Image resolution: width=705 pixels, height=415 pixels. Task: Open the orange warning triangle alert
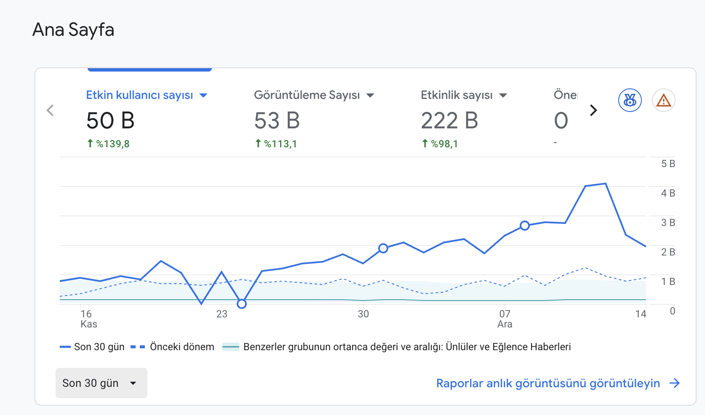[x=663, y=100]
